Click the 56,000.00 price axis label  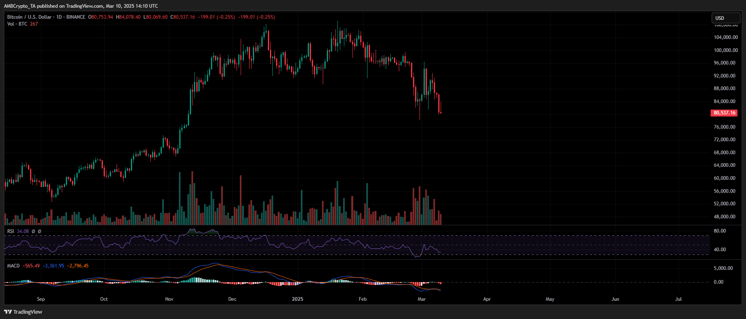pos(724,191)
